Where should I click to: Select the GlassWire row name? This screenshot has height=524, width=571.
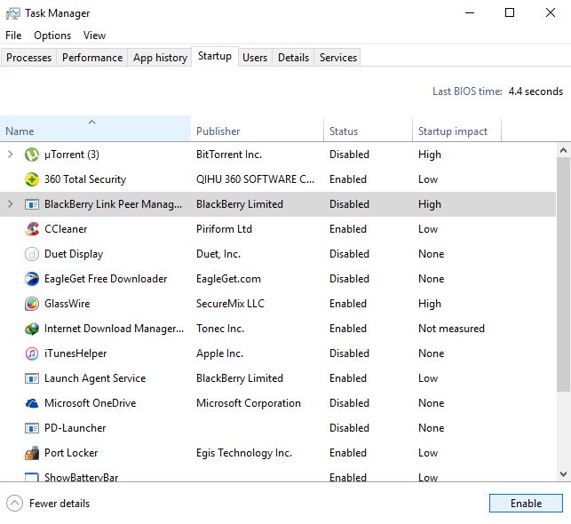coord(67,304)
